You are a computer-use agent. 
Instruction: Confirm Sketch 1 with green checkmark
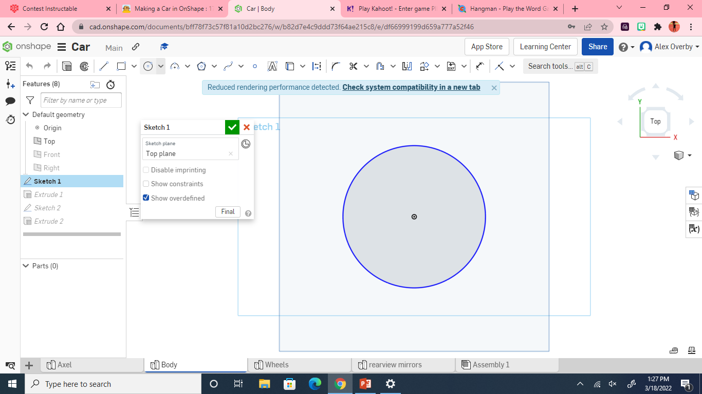(232, 127)
